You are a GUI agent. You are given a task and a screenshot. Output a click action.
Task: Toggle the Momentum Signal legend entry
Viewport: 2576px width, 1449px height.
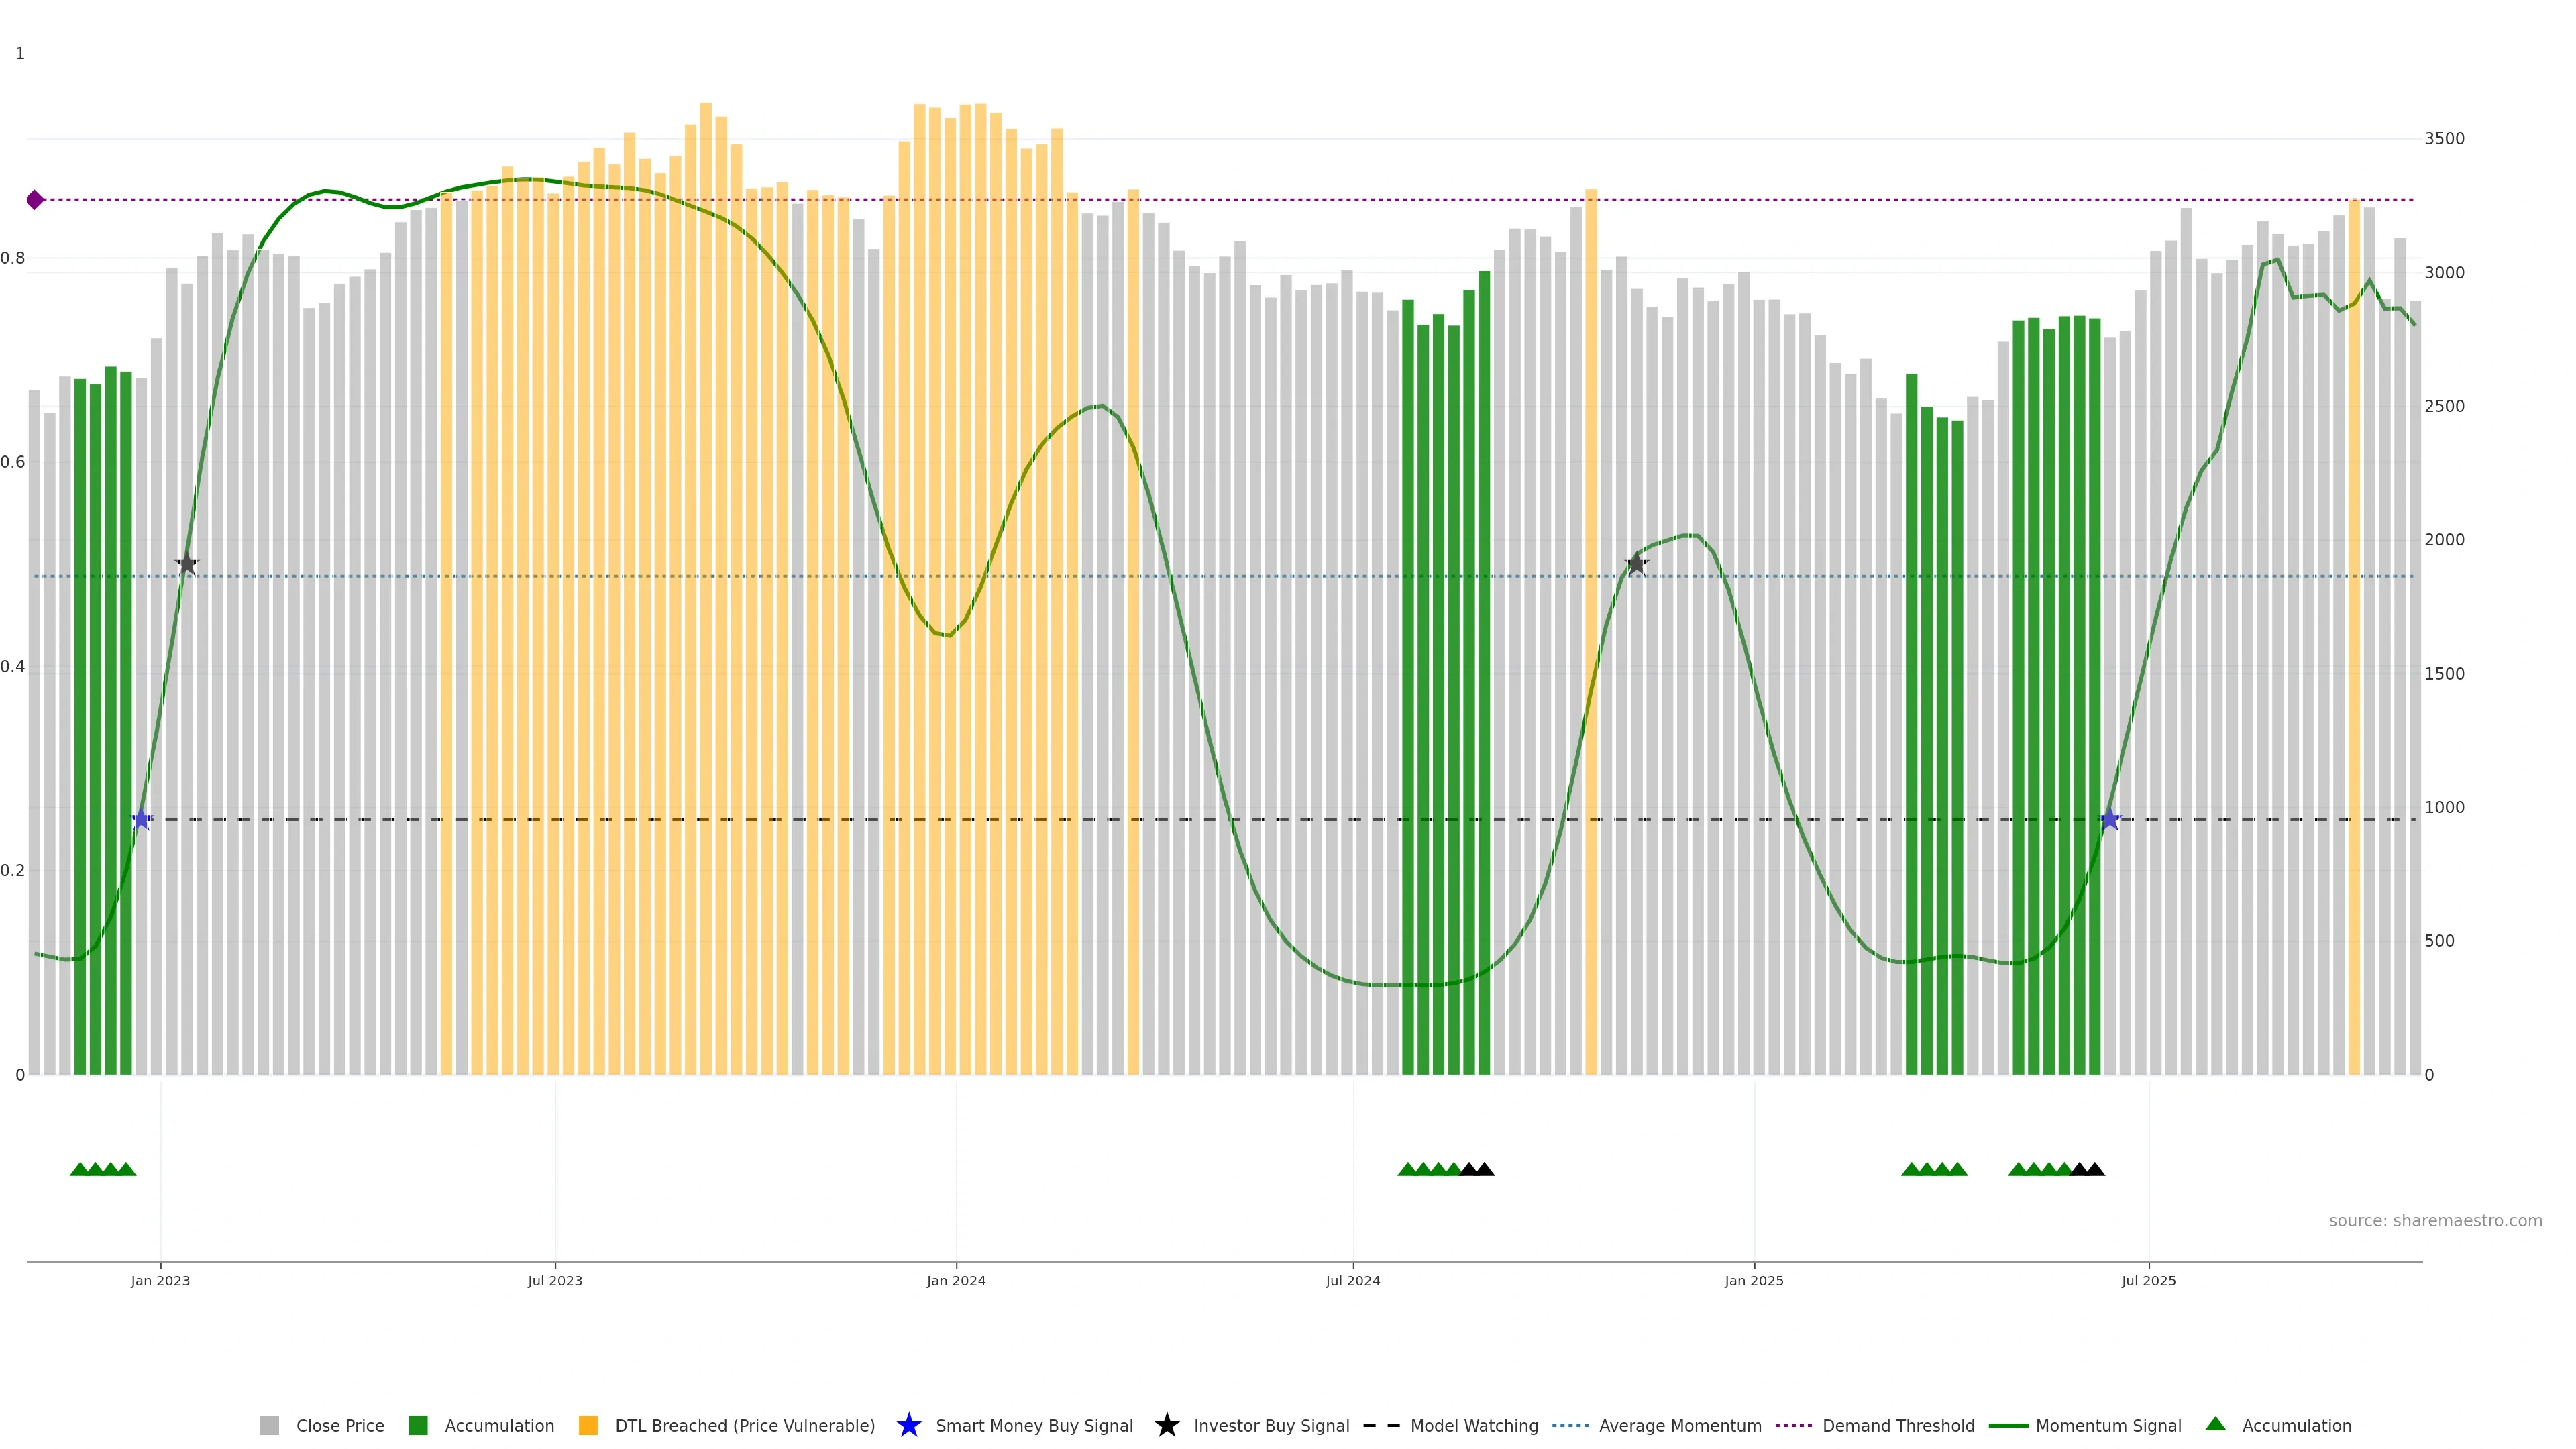coord(2108,1426)
